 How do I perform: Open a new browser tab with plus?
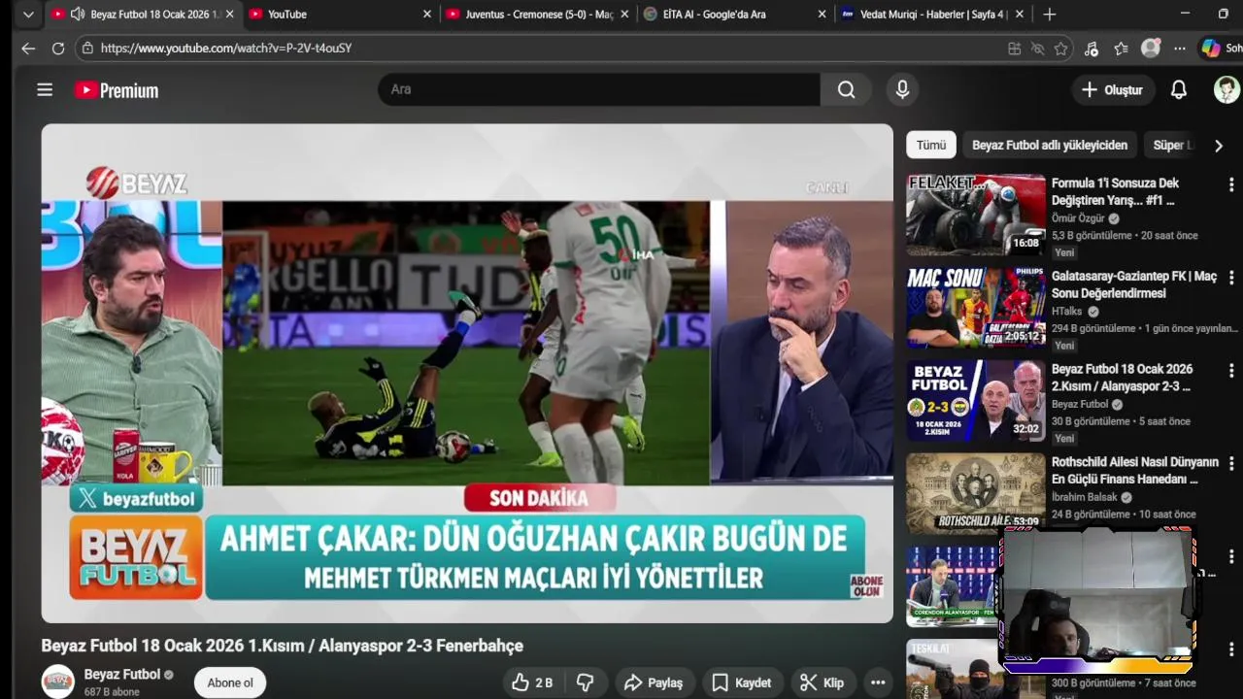[1049, 15]
